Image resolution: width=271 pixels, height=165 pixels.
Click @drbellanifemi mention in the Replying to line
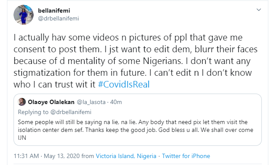[x=71, y=112]
